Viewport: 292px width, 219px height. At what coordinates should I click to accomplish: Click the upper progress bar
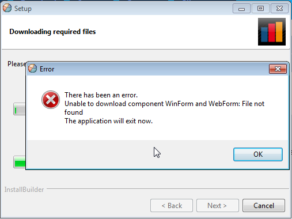click(x=20, y=109)
